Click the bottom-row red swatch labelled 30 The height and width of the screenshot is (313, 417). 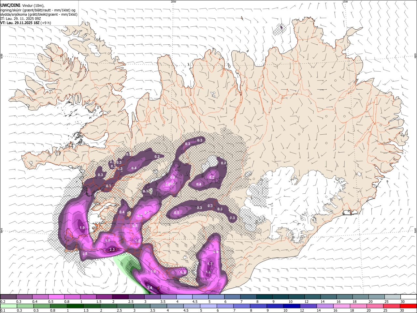408,306
